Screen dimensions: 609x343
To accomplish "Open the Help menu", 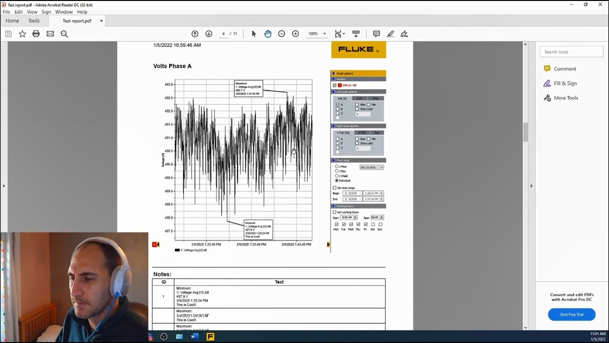I will 82,12.
